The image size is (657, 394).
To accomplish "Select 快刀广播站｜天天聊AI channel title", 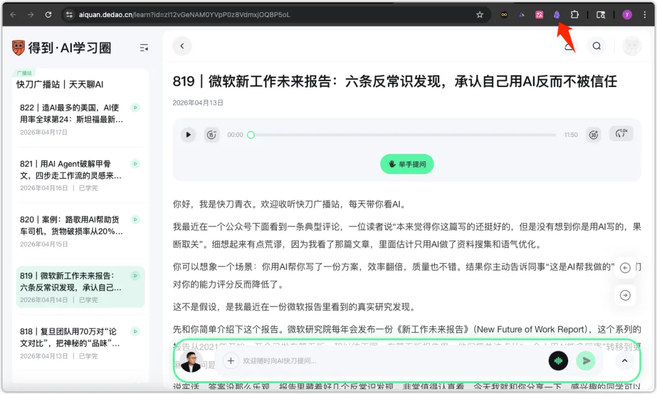I will (x=60, y=84).
